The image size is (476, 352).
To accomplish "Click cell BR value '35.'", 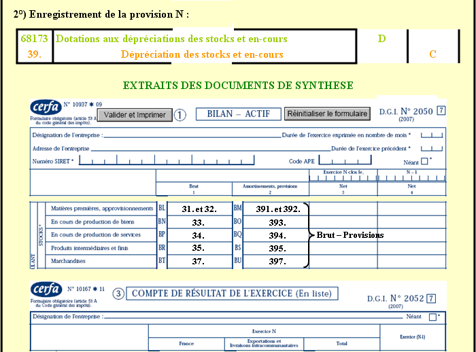I will tap(199, 248).
